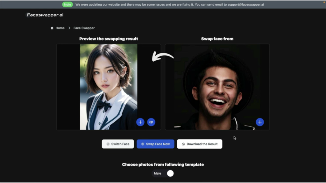Click the plus icon below the preview image
The image size is (326, 183).
(x=140, y=122)
